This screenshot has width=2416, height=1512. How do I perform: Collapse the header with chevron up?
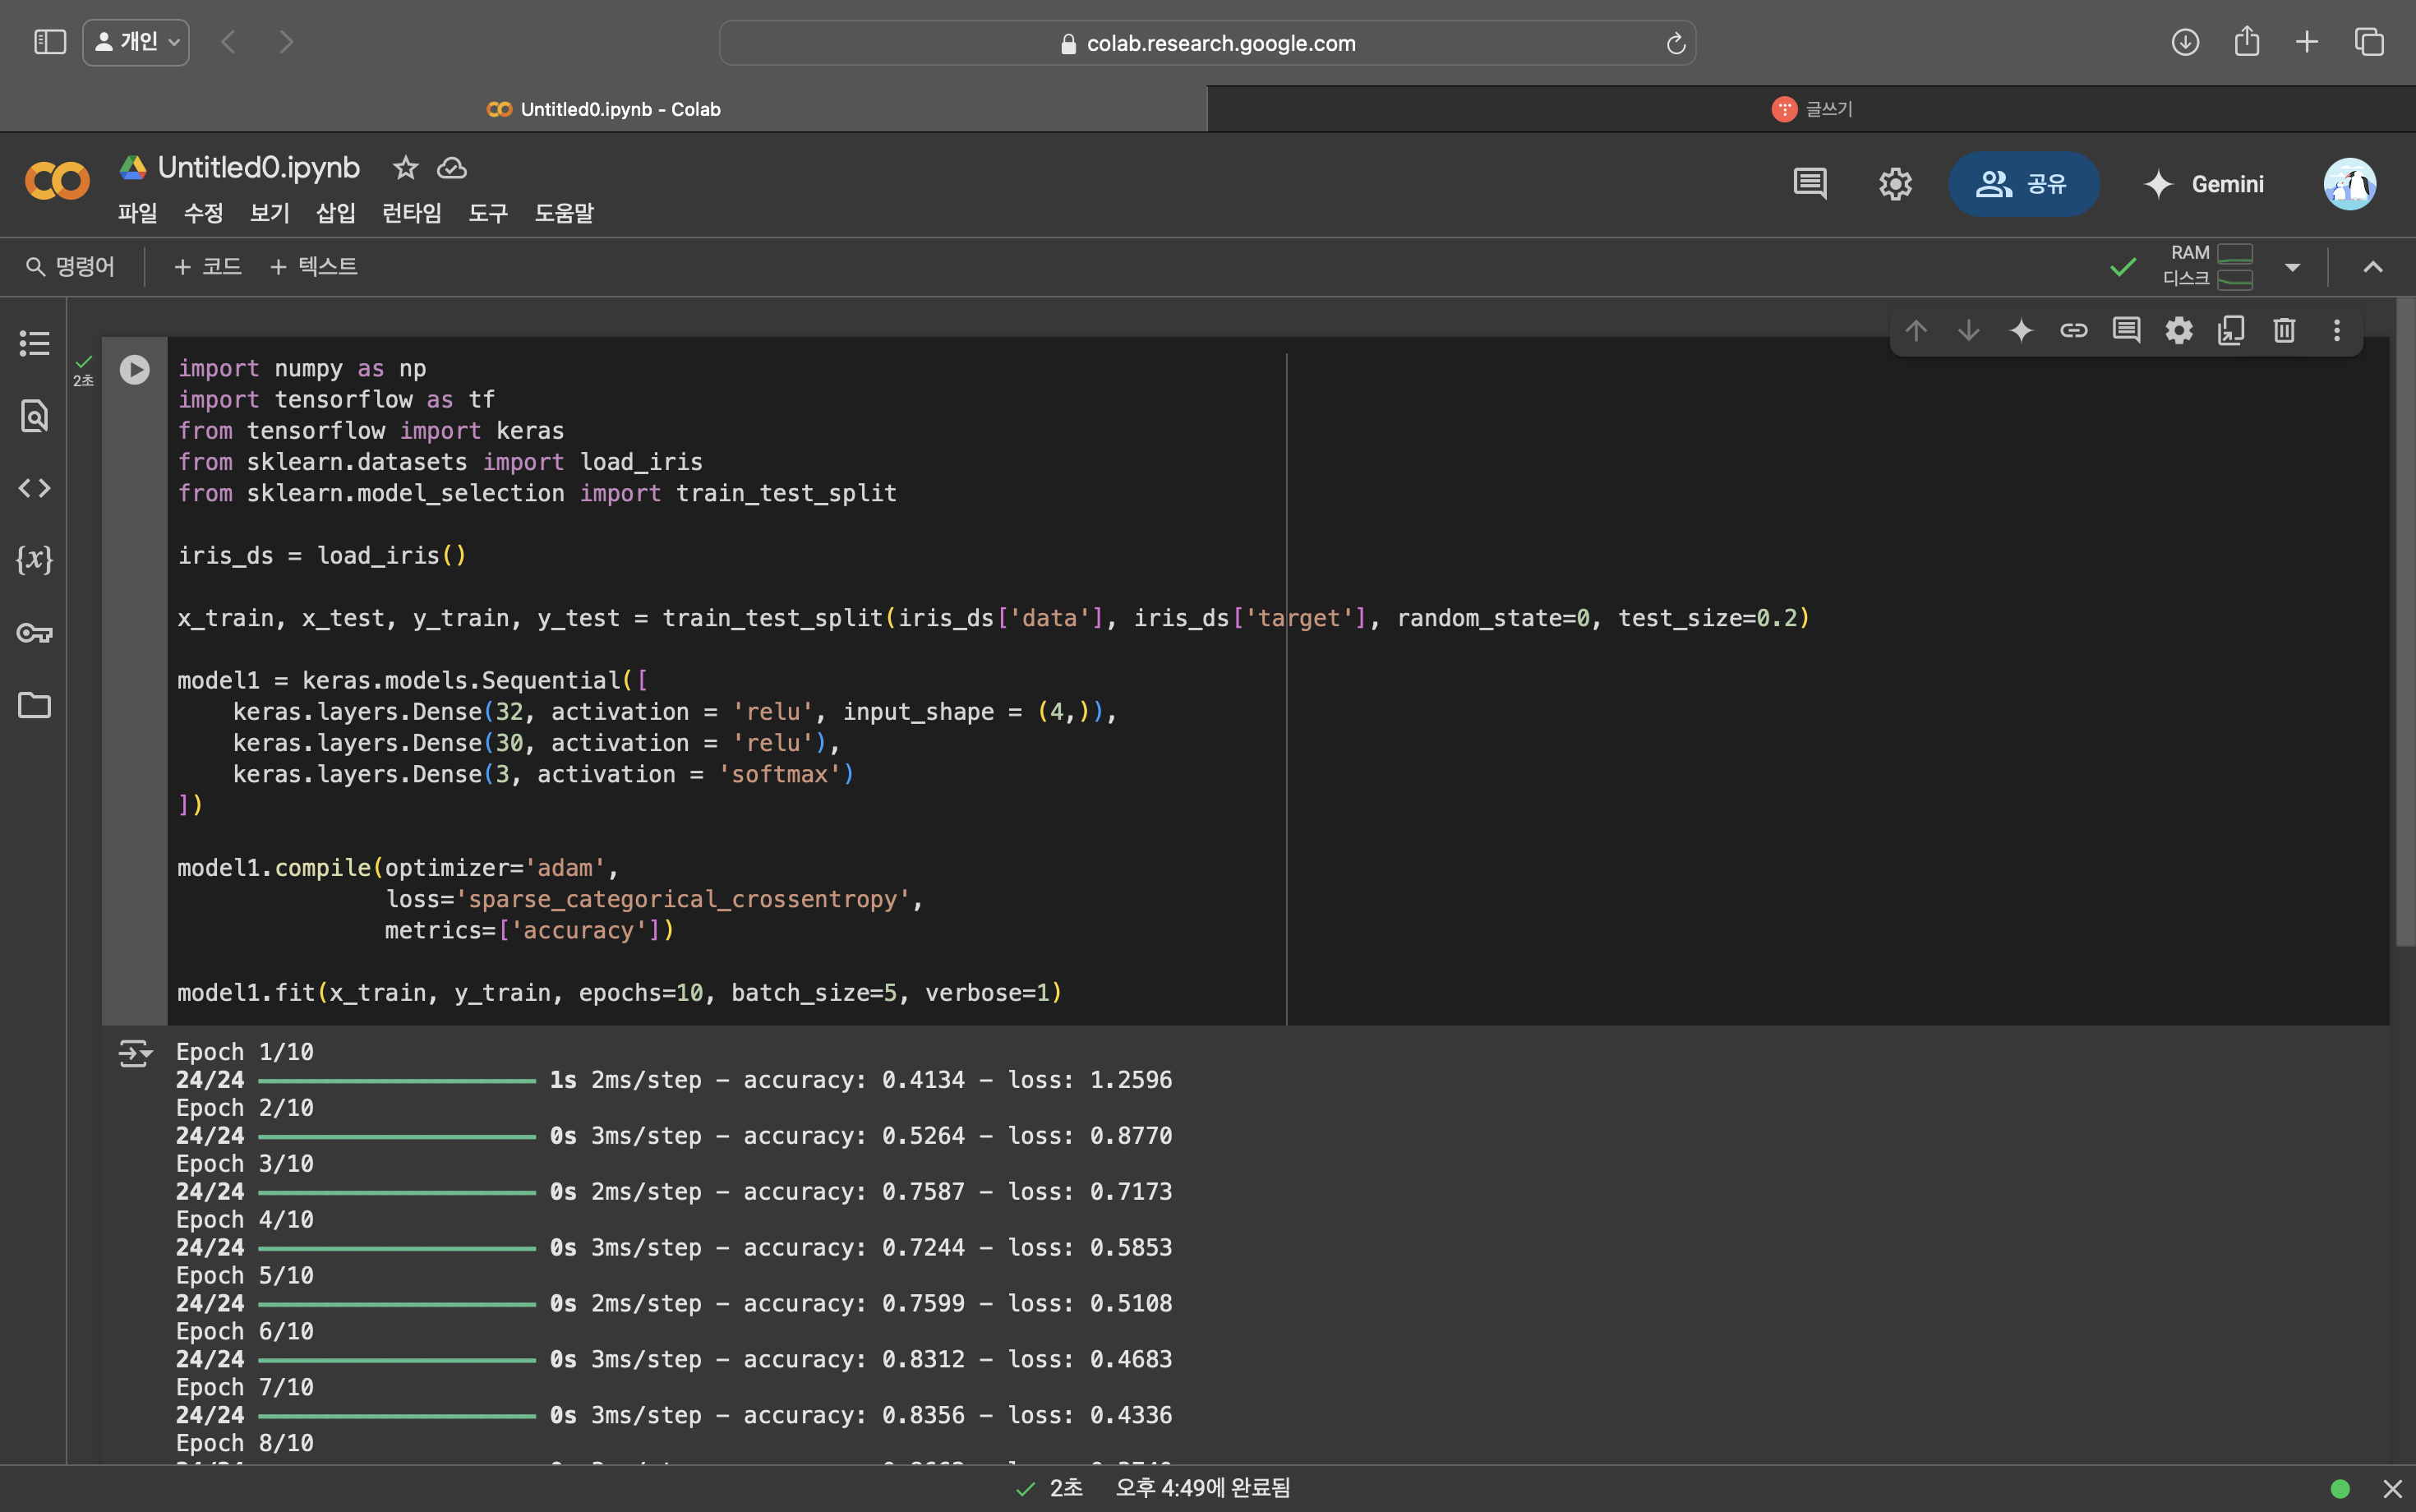(x=2372, y=267)
